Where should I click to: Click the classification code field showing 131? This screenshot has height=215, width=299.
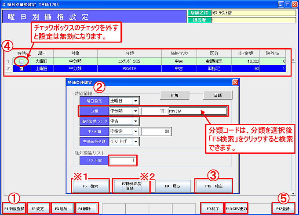click(154, 111)
